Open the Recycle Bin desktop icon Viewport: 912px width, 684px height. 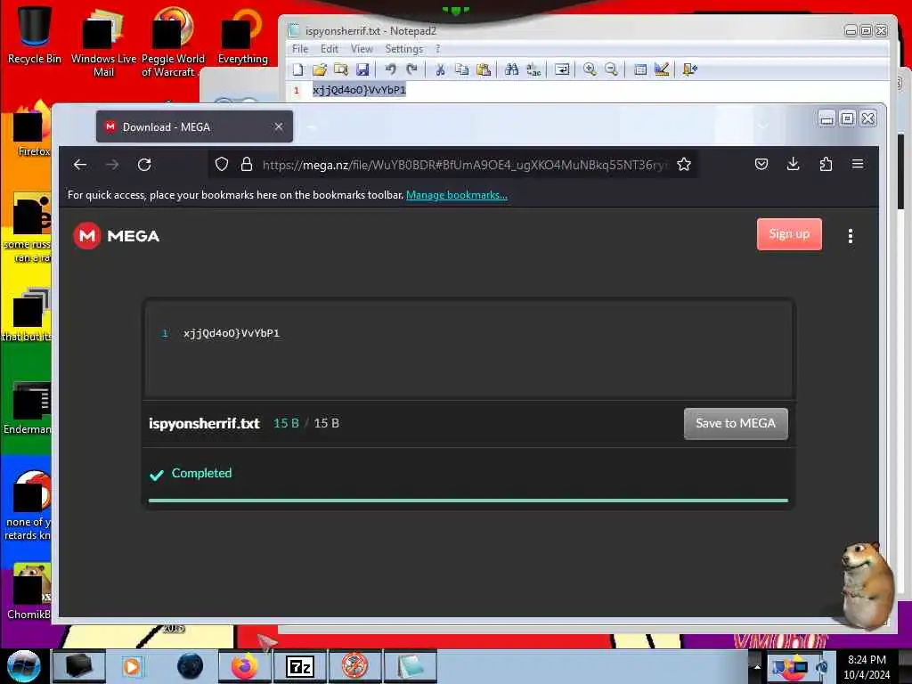coord(35,35)
